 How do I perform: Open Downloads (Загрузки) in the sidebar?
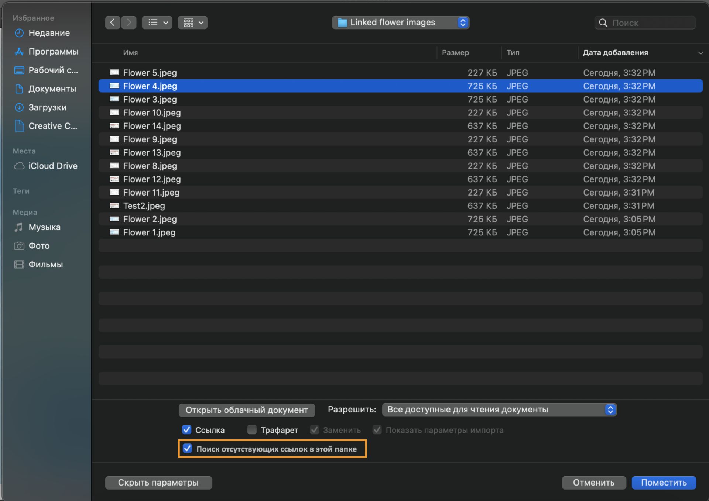point(47,107)
